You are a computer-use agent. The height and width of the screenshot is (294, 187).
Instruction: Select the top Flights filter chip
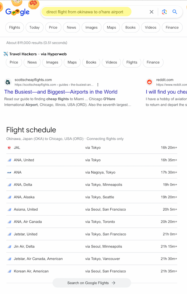point(15,27)
